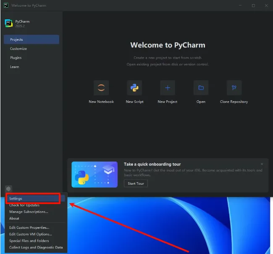Click the New Project plus icon
The image size is (273, 254).
tap(168, 88)
